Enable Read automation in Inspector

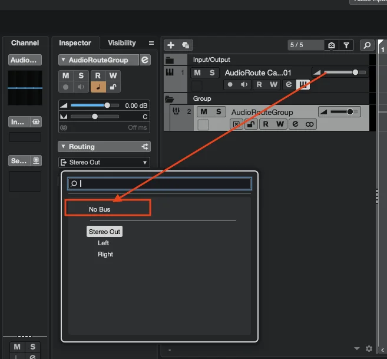click(x=98, y=75)
